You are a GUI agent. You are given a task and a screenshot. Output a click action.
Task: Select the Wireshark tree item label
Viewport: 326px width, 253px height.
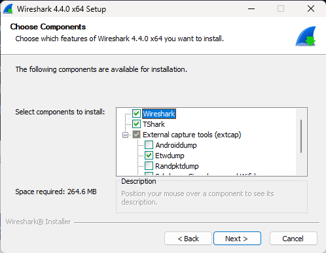coord(159,114)
